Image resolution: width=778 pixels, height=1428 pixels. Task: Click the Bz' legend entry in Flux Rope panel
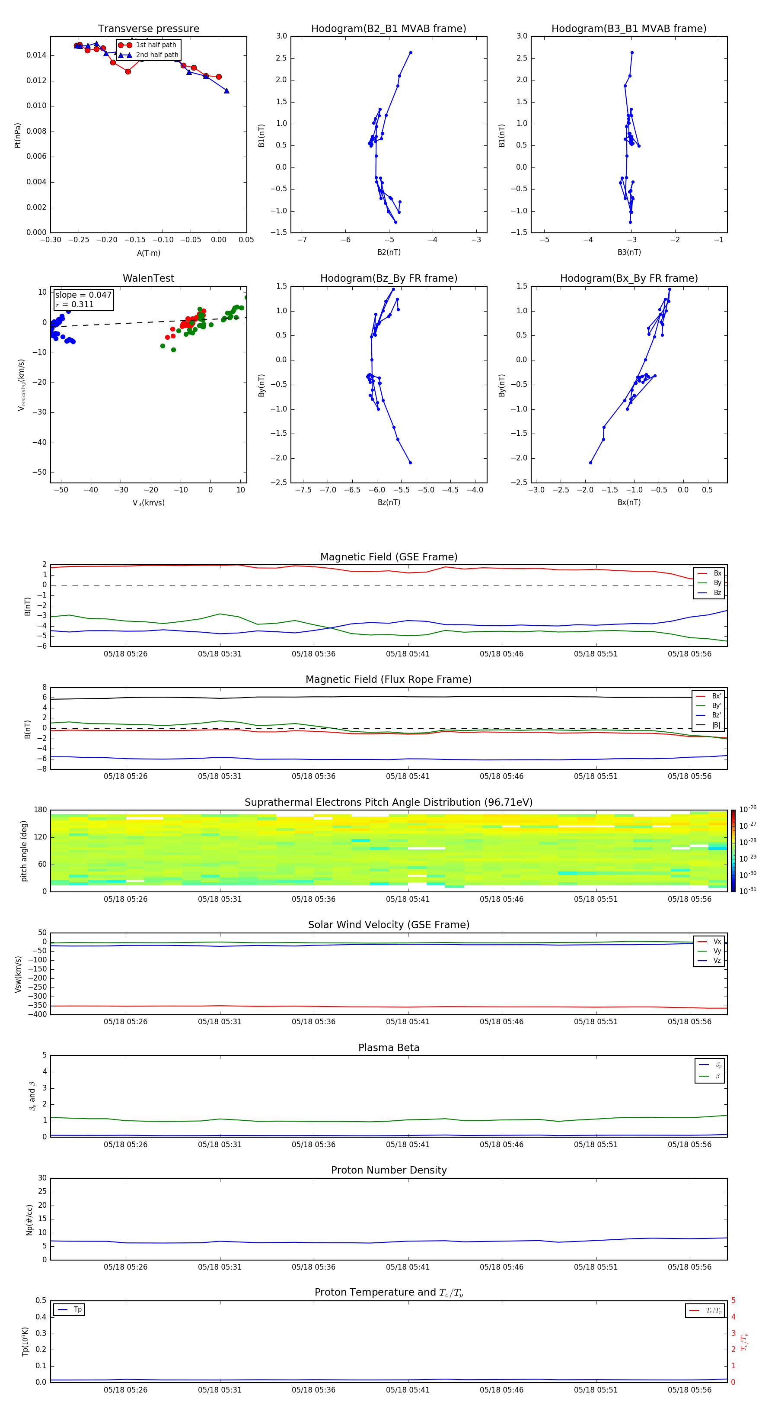tap(708, 715)
